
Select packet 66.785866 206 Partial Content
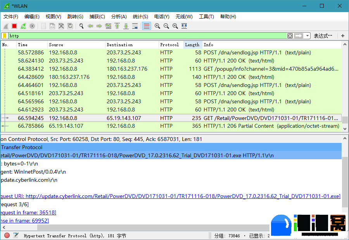point(171,126)
